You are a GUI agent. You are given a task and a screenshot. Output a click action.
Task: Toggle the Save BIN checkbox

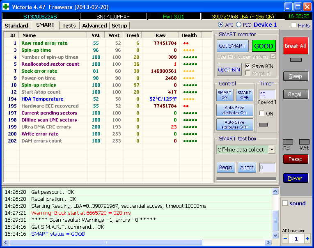248,66
